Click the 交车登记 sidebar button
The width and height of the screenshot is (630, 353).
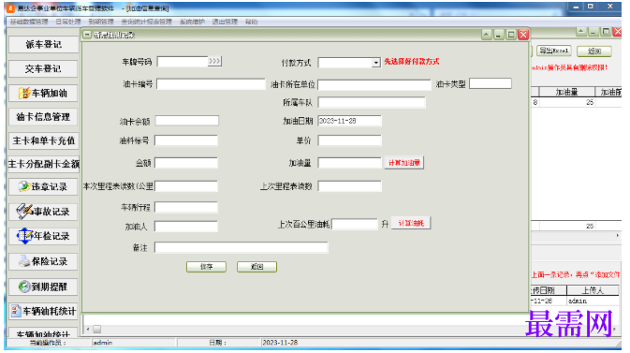43,68
